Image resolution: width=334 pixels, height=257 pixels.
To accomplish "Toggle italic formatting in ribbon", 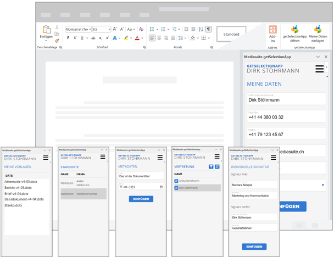I will point(75,38).
